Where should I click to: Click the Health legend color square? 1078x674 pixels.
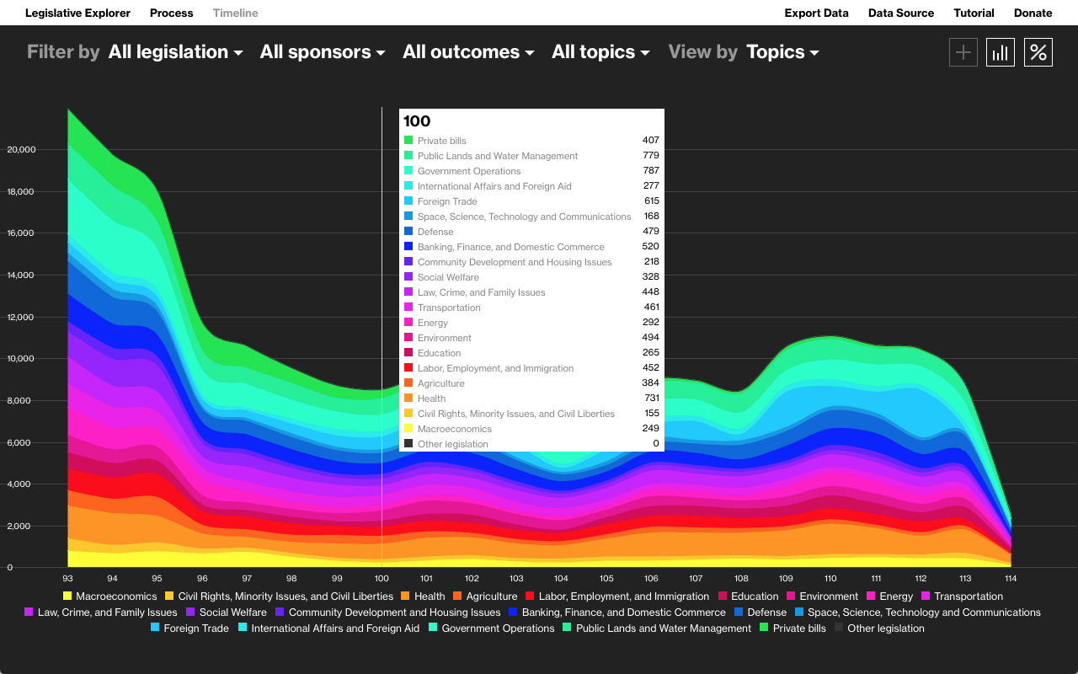click(x=407, y=596)
